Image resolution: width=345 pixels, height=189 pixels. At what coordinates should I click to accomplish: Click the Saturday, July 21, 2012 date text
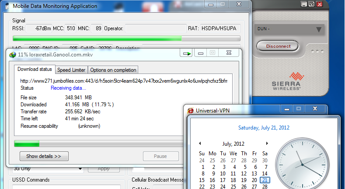pyautogui.click(x=264, y=128)
